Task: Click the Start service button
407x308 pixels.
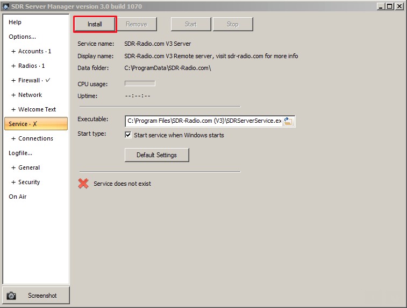Action: tap(191, 24)
